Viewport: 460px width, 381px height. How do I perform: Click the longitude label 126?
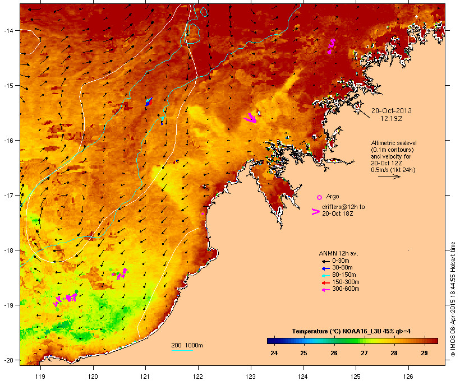click(x=408, y=377)
